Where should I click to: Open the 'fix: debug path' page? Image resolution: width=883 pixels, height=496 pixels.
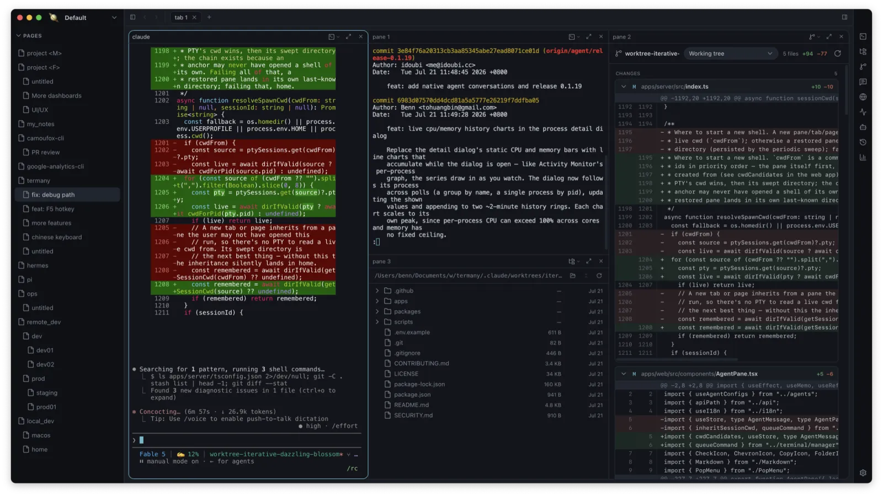[67, 195]
